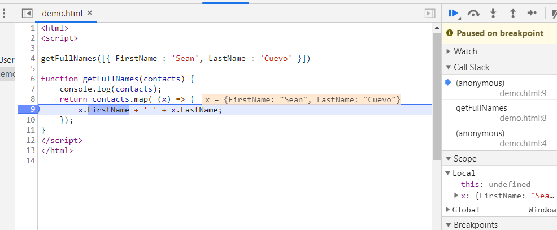This screenshot has width=557, height=230.
Task: Click the demo.html:9 source link
Action: pyautogui.click(x=523, y=94)
